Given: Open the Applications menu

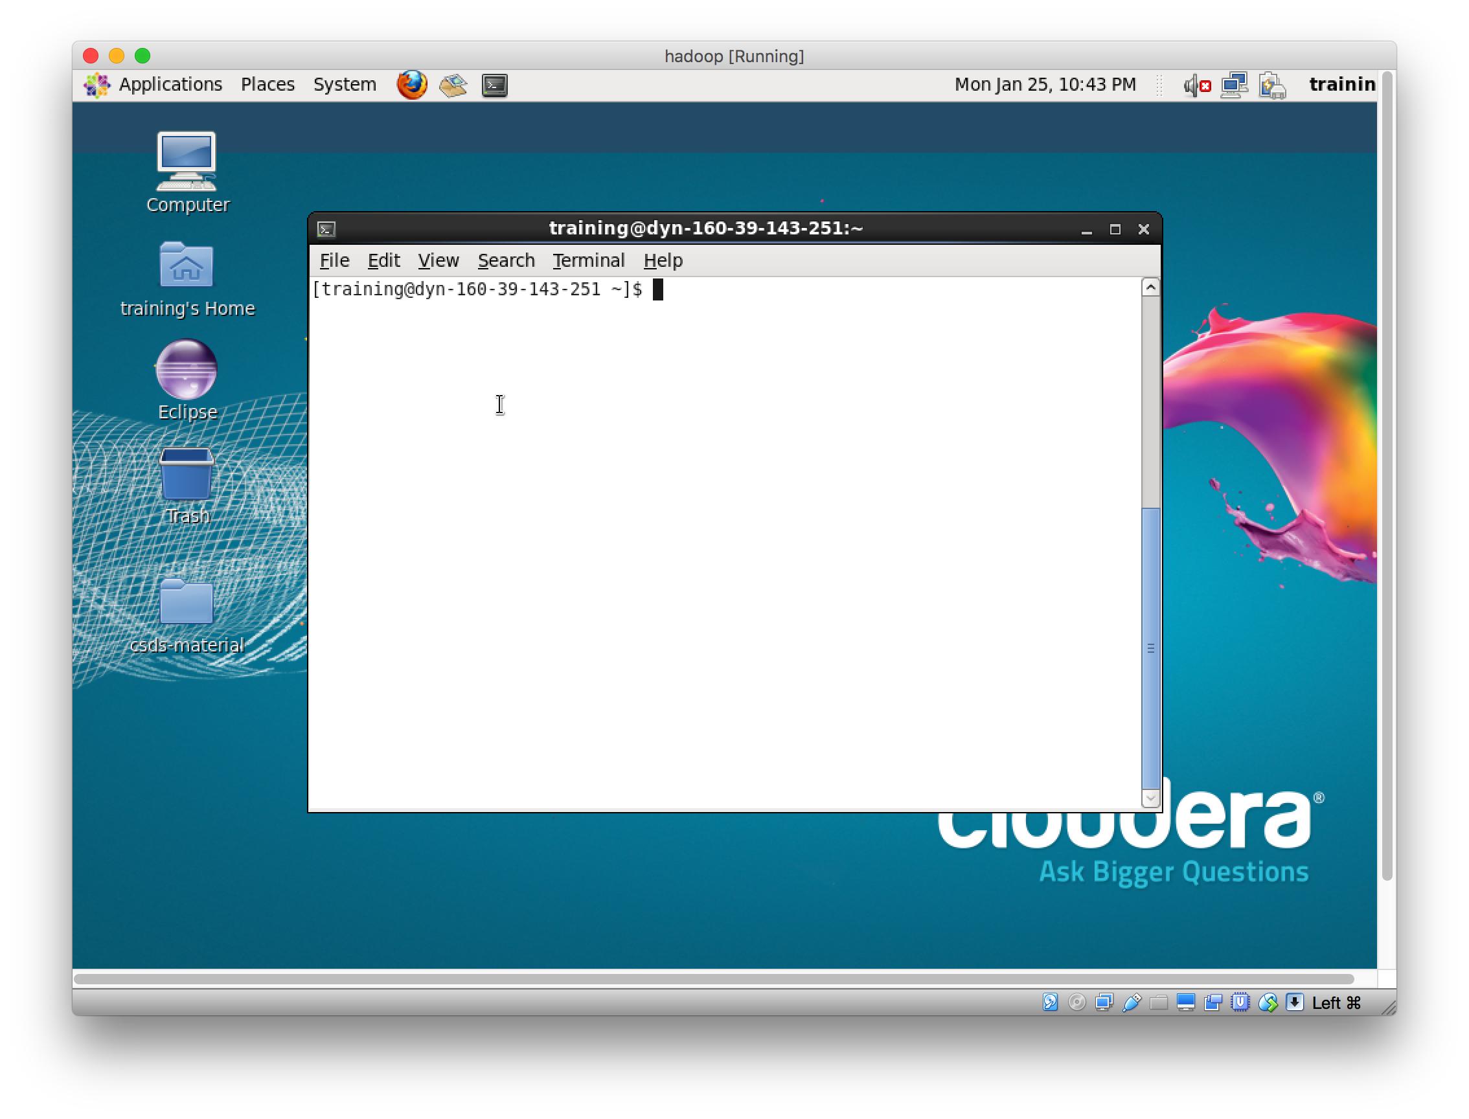Looking at the screenshot, I should click(x=169, y=85).
